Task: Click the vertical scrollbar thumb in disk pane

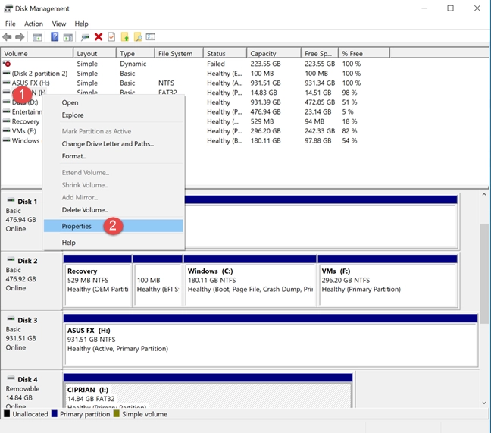Action: (x=484, y=274)
